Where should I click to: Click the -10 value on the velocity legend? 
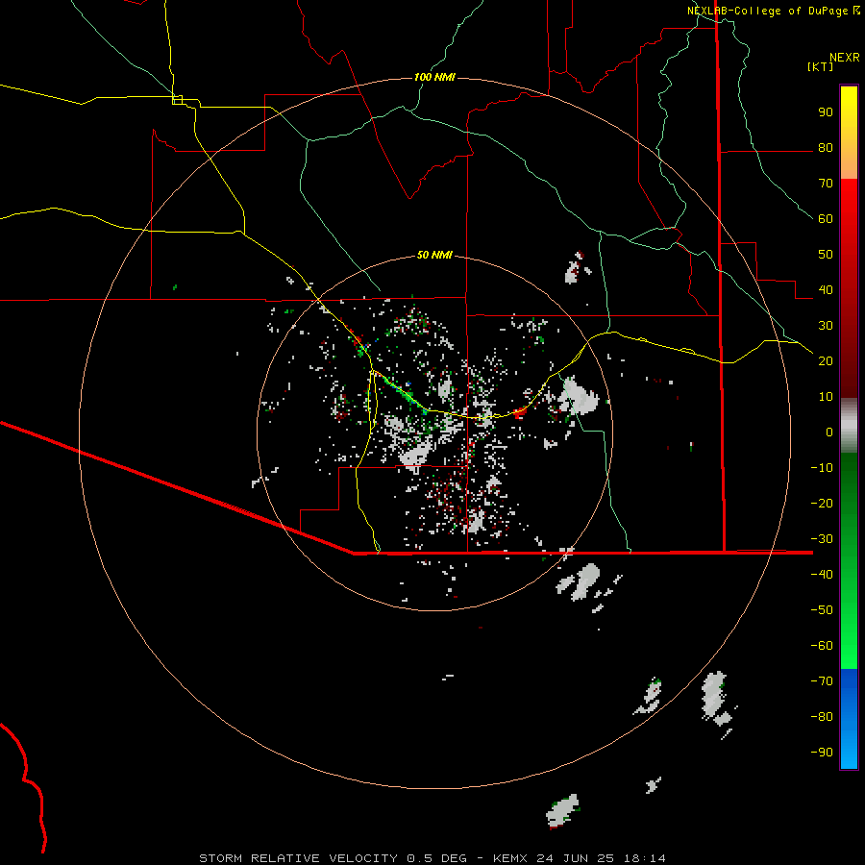tap(822, 468)
